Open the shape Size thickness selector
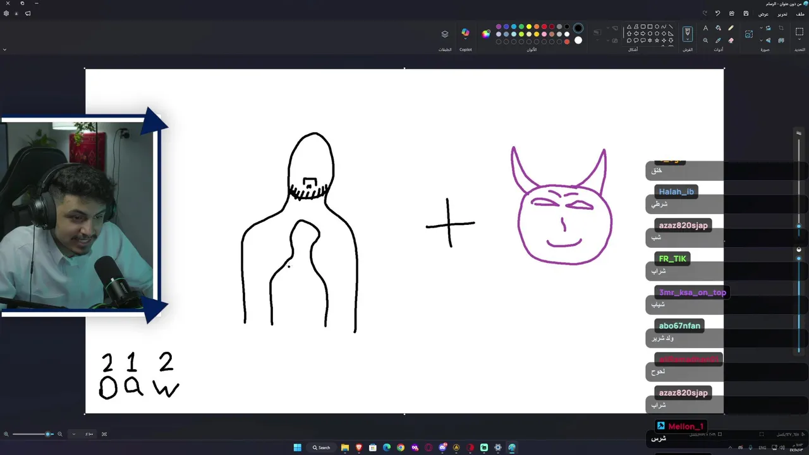Screen dimensions: 809x455 pos(597,35)
